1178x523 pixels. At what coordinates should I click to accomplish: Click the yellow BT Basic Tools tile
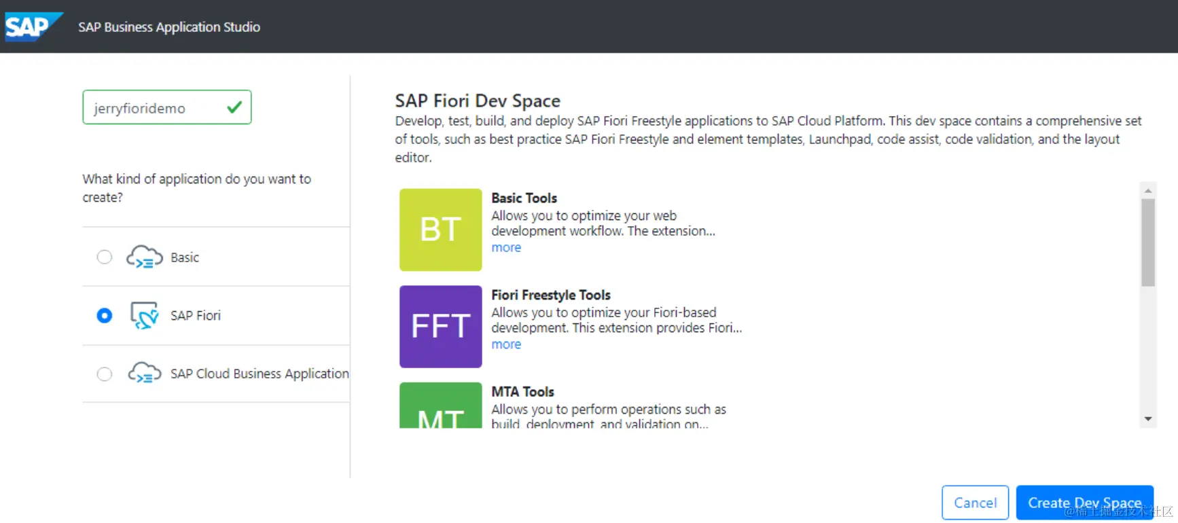(440, 230)
